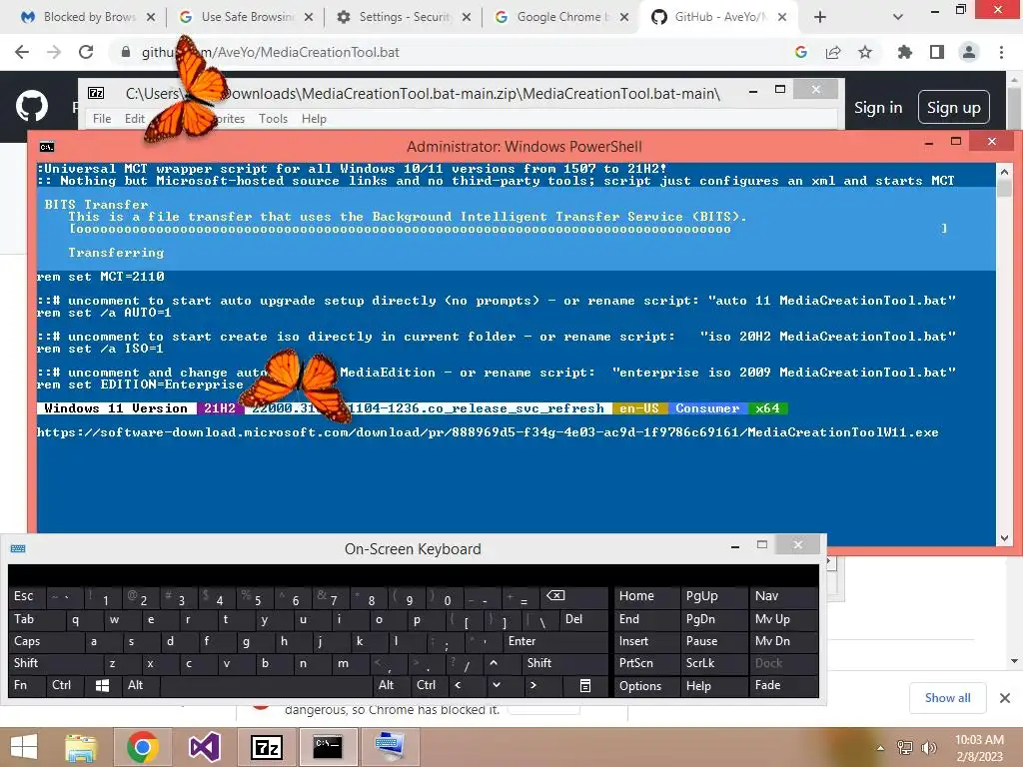This screenshot has height=767, width=1023.
Task: Open 7-Zip Help menu
Action: coord(314,119)
